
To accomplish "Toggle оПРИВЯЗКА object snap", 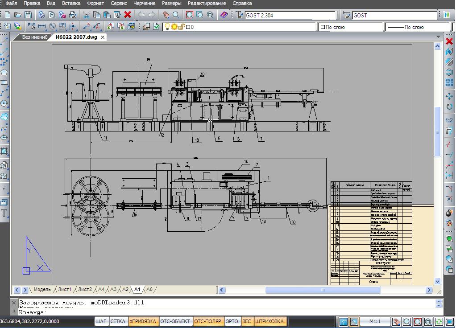I will point(143,321).
